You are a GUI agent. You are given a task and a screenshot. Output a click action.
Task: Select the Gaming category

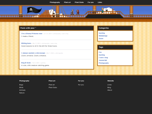pyautogui.click(x=102, y=33)
